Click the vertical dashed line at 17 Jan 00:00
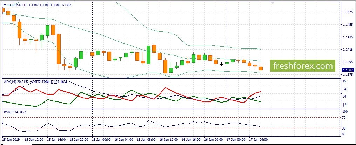 227,68
